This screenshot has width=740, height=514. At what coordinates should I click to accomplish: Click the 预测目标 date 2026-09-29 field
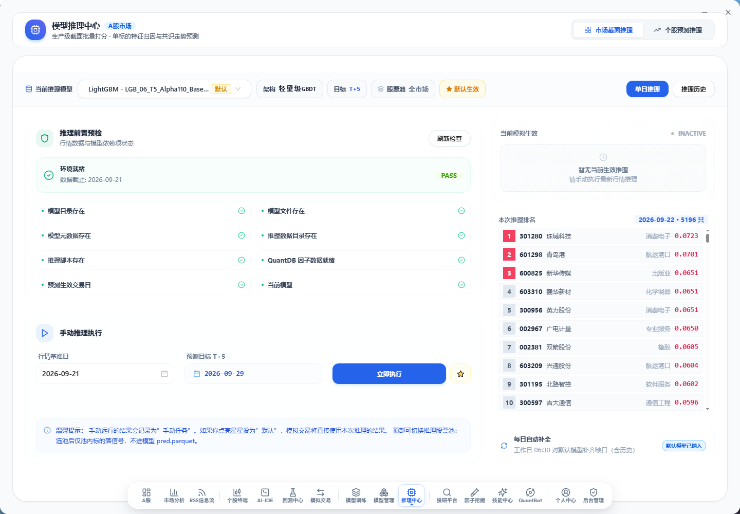253,374
